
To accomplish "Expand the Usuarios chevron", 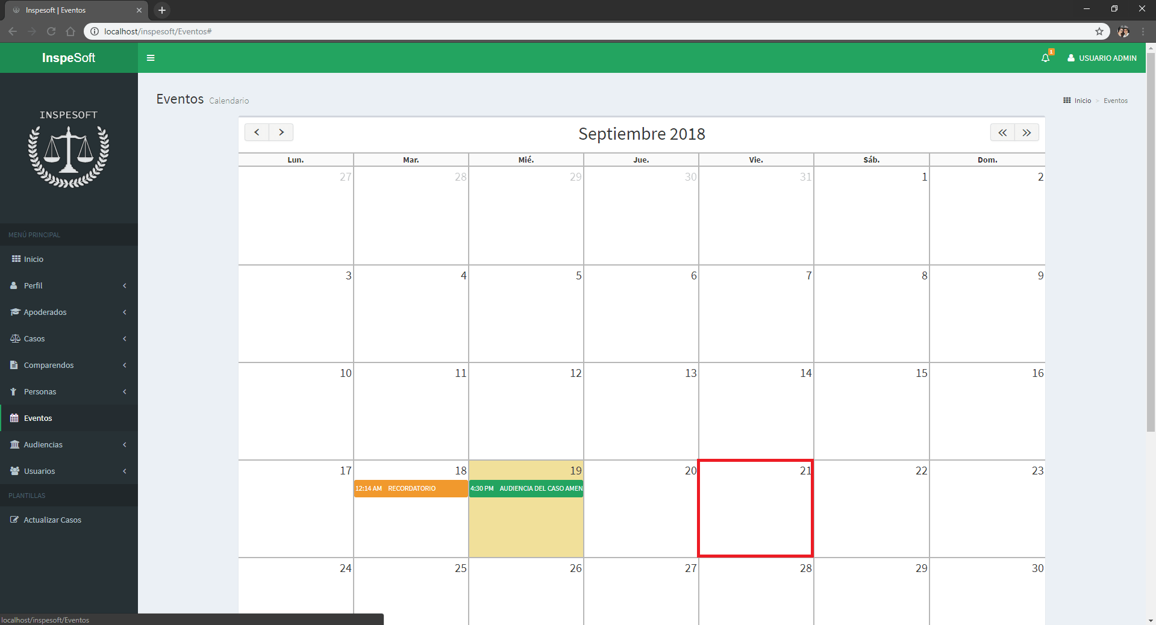I will (125, 471).
